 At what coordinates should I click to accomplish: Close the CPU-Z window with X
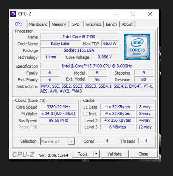pyautogui.click(x=150, y=14)
